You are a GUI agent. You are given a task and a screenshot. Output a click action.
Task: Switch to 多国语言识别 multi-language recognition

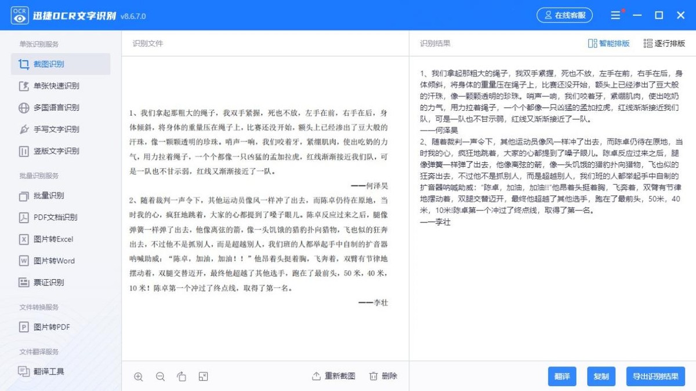click(x=53, y=107)
